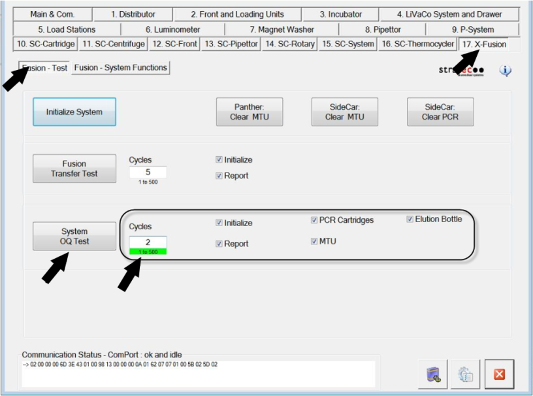Open the 6. Luminometer tab
This screenshot has height=396, width=533.
[x=172, y=29]
